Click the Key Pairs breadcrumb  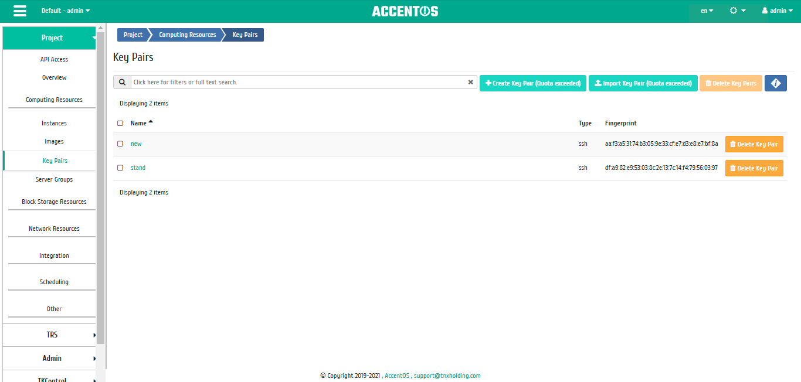(245, 35)
